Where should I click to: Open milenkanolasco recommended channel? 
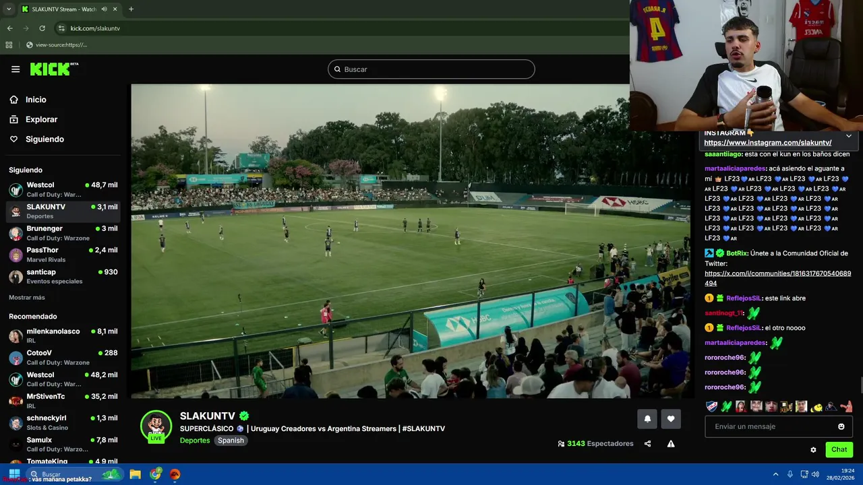coord(63,335)
